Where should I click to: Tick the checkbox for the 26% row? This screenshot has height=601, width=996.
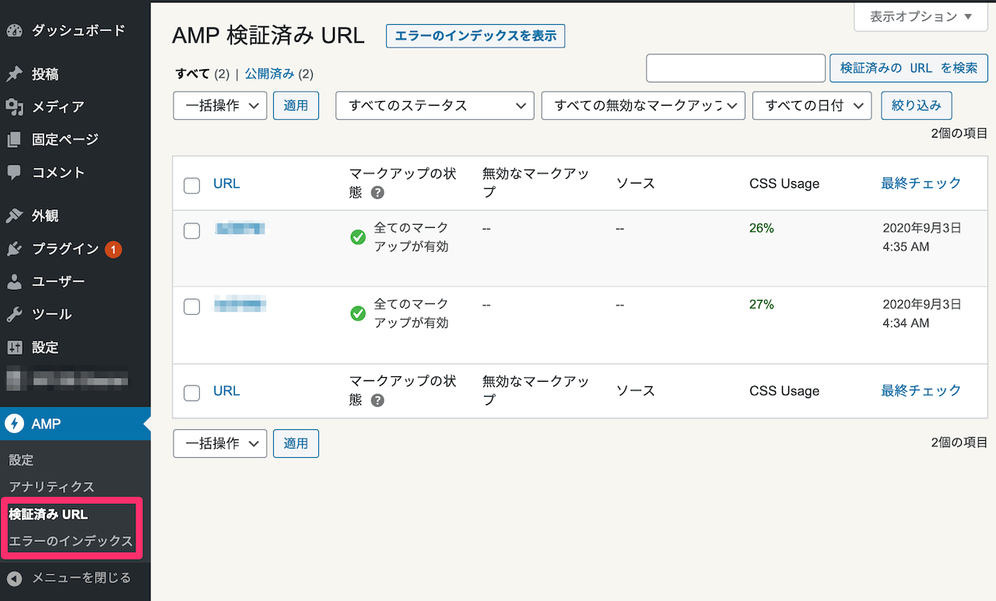coord(191,231)
